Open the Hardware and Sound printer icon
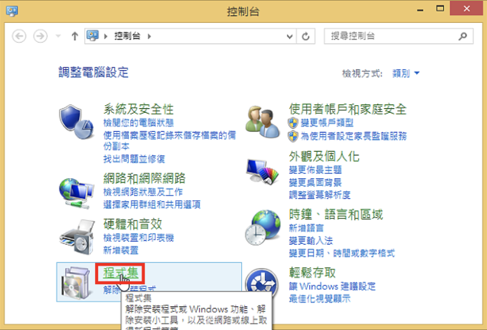487x330 pixels. pyautogui.click(x=76, y=237)
